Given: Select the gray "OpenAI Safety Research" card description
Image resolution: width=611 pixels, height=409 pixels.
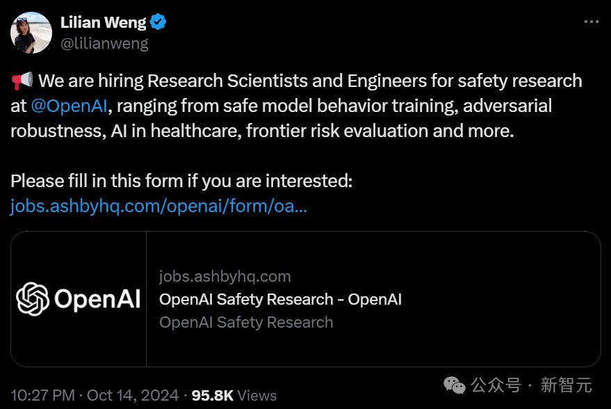Looking at the screenshot, I should point(246,323).
